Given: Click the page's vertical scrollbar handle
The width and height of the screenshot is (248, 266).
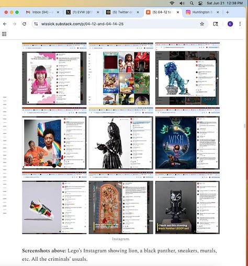Looking at the screenshot, I should pyautogui.click(x=244, y=126).
